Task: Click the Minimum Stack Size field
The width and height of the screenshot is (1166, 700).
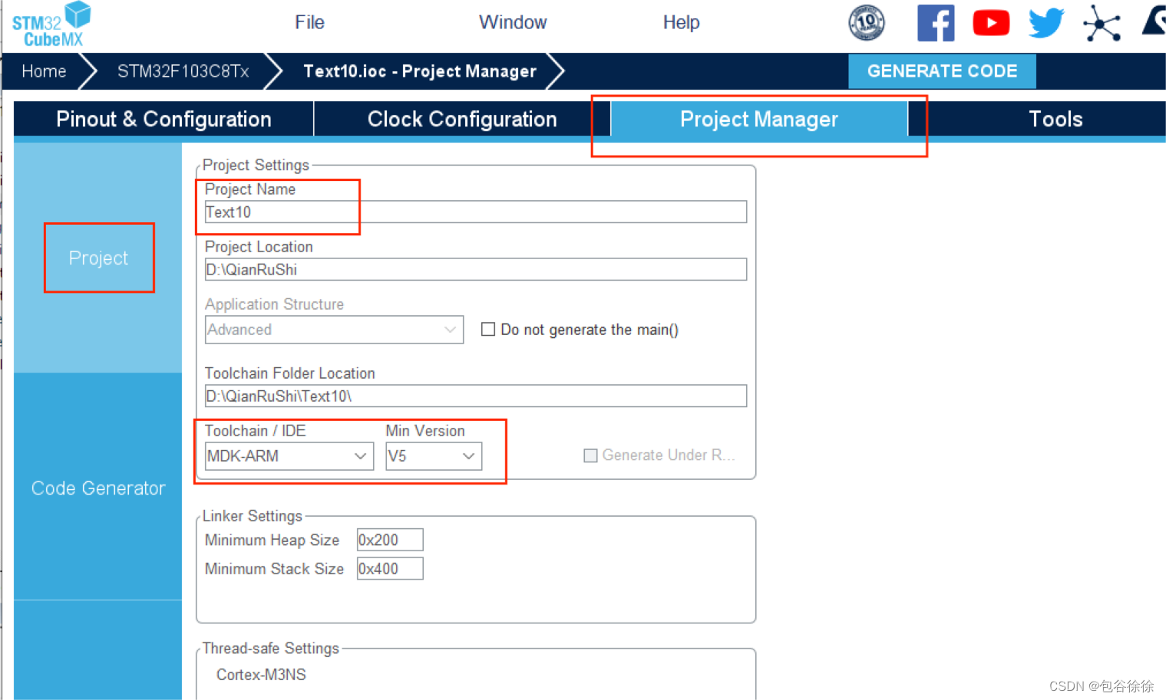Action: [390, 569]
